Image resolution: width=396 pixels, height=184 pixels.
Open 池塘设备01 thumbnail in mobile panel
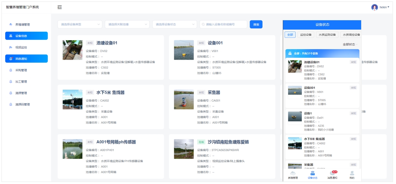click(x=295, y=66)
